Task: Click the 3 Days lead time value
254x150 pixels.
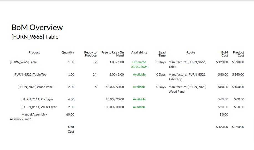Action: coord(161,62)
